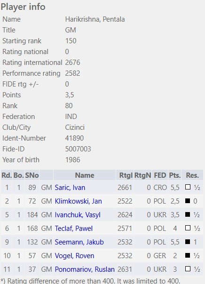Click the FED column header
Viewport: 205px width, 284px height.
click(x=160, y=175)
